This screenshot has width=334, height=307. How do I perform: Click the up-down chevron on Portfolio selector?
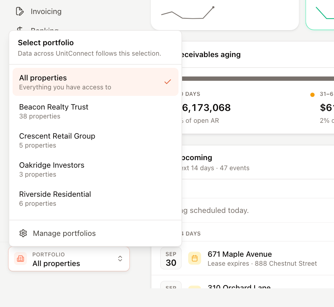click(120, 259)
